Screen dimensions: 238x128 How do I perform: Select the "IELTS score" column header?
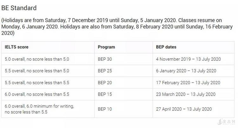[17, 47]
